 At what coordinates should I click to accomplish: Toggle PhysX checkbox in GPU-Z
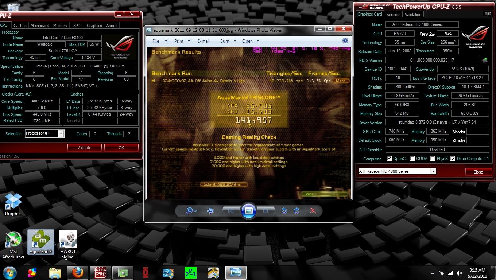pos(433,159)
